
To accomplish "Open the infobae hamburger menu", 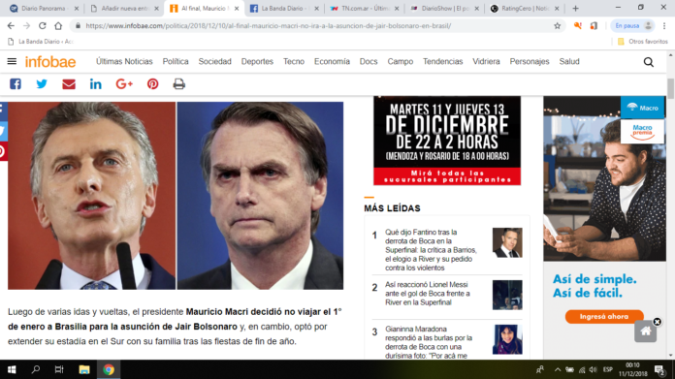I will (x=12, y=61).
